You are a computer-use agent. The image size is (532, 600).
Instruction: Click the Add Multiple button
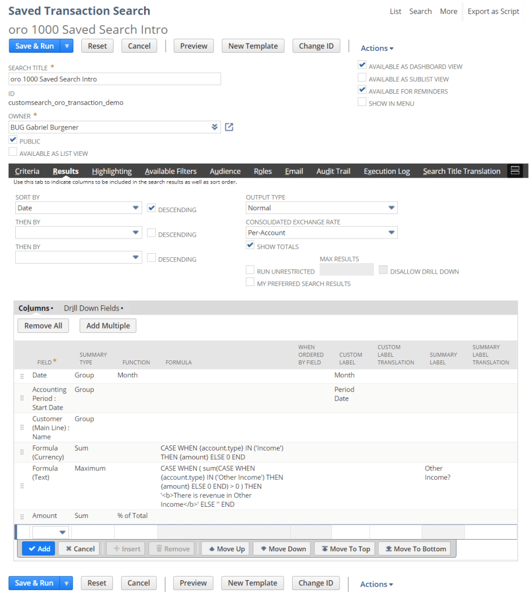click(108, 326)
